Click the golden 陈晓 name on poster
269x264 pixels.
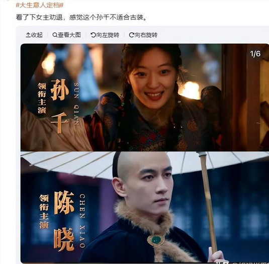click(64, 221)
